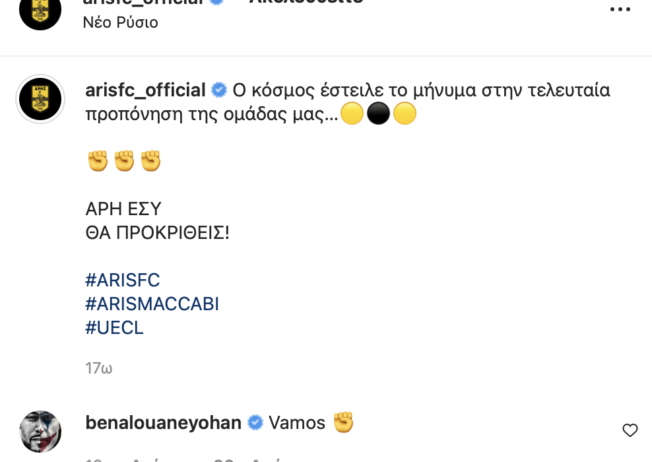Click the arisfc_official avatar beside the caption

(x=40, y=100)
